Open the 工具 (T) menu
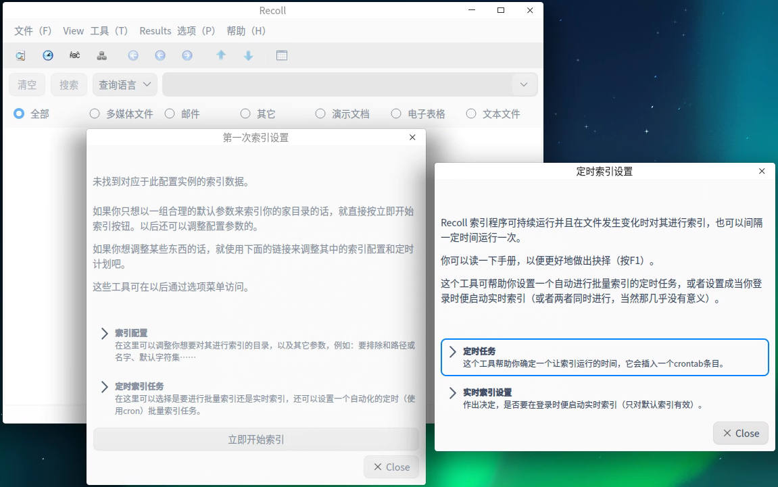The height and width of the screenshot is (487, 778). (x=109, y=31)
